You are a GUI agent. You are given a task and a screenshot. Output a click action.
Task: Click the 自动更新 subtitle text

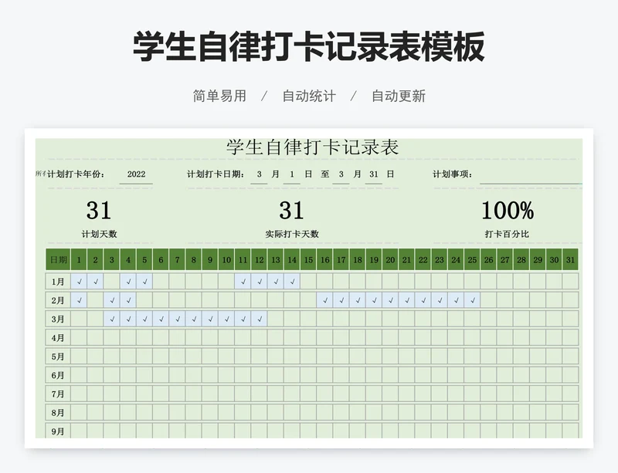(399, 96)
